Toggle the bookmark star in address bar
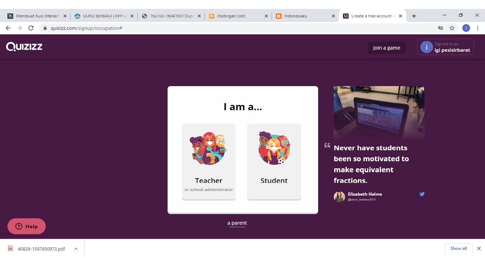The width and height of the screenshot is (485, 258). coord(452,28)
